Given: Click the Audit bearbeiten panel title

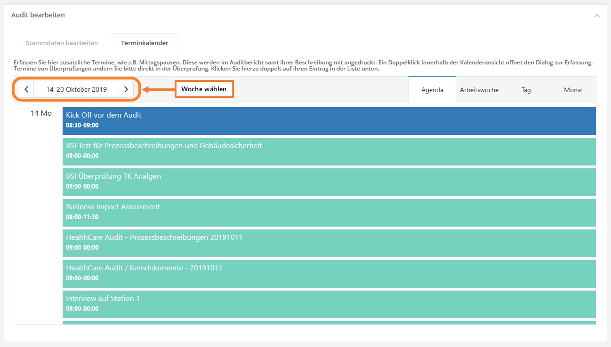Looking at the screenshot, I should (x=38, y=15).
